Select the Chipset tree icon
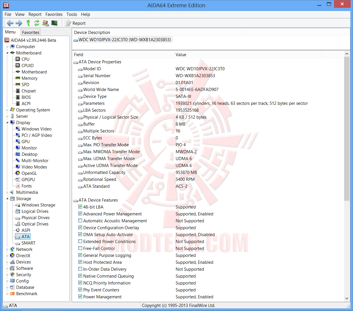This screenshot has width=353, height=311. point(18,91)
